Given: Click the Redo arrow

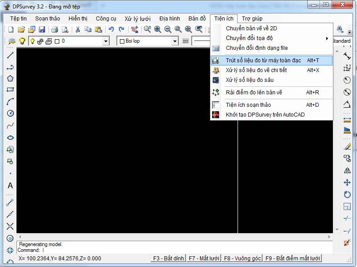Looking at the screenshot, I should tap(122, 29).
